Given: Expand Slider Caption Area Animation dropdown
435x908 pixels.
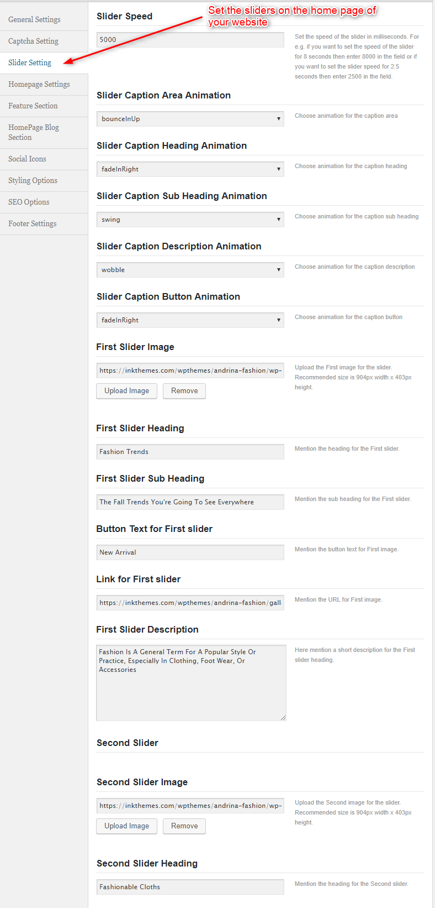Looking at the screenshot, I should [190, 119].
